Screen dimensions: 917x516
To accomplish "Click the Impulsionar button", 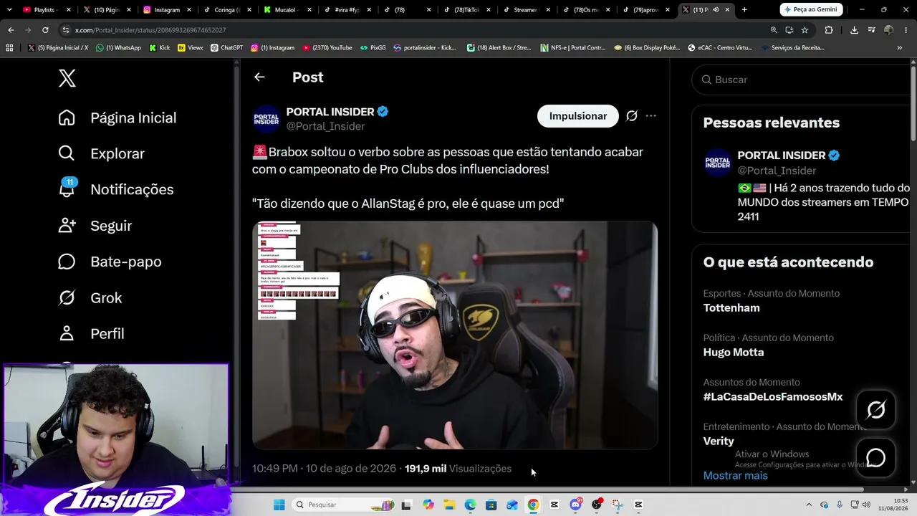I will coord(577,116).
